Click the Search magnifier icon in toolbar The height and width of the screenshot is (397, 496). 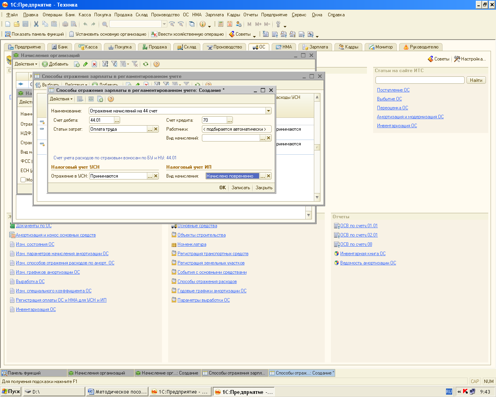[x=105, y=24]
